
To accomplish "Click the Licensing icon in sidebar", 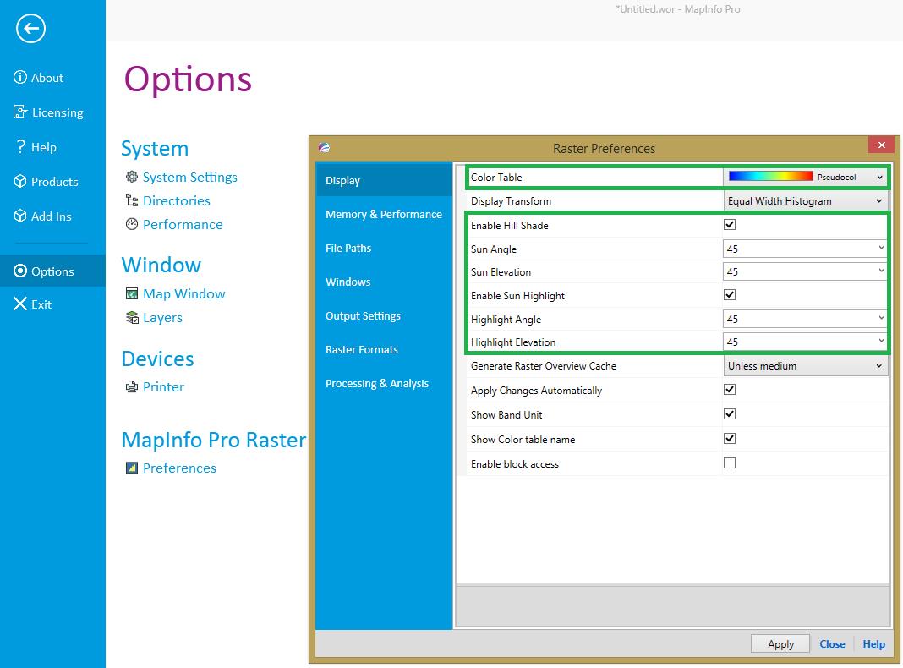I will point(20,112).
